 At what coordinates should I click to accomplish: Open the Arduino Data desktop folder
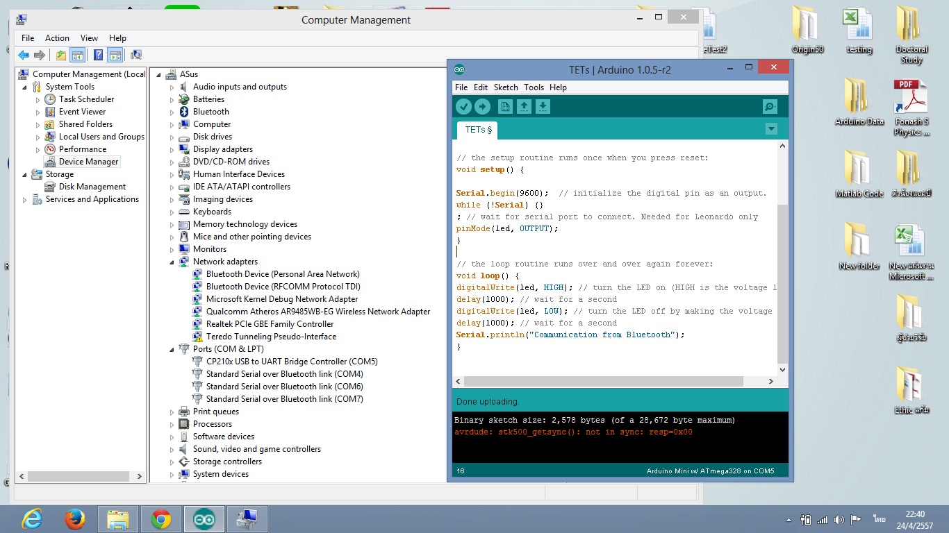[859, 101]
